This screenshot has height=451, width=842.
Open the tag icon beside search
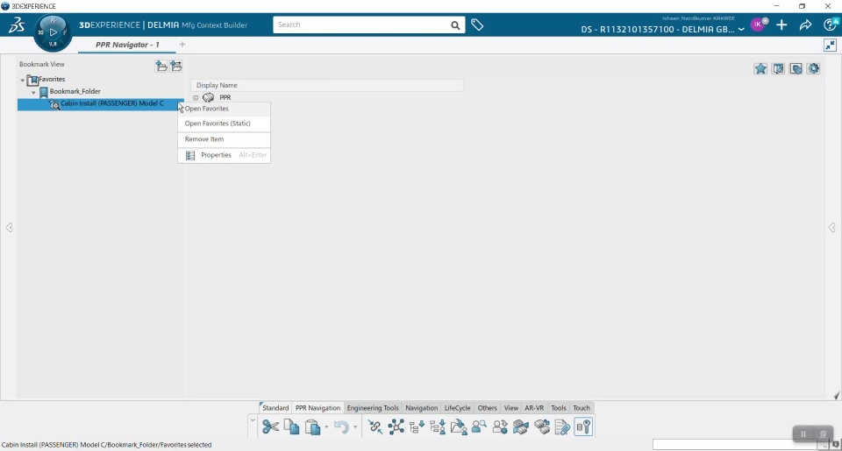pos(477,25)
